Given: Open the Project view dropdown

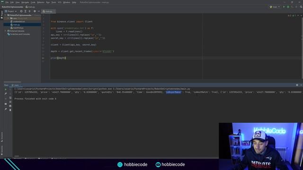Looking at the screenshot, I should tap(11, 11).
